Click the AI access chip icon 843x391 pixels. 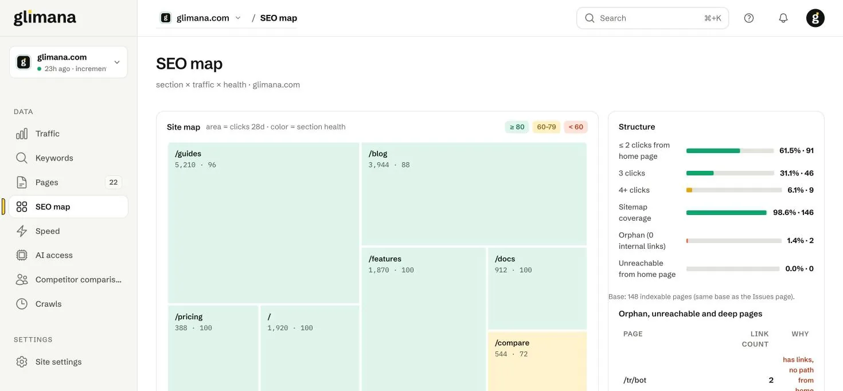22,255
